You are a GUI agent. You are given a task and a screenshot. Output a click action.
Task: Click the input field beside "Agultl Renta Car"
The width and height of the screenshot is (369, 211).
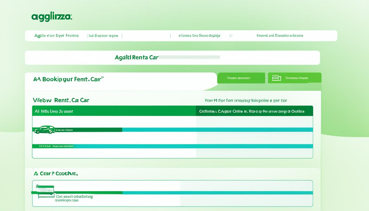(189, 57)
